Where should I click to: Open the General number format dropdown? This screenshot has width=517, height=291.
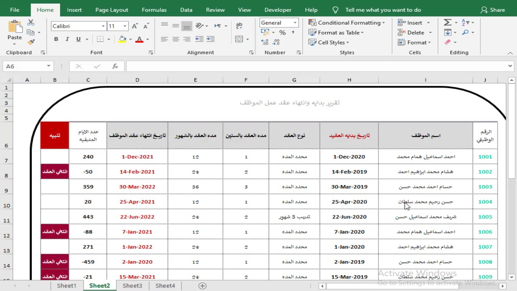pos(295,23)
